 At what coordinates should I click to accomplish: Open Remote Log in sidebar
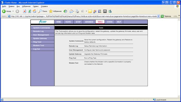[42, 31]
